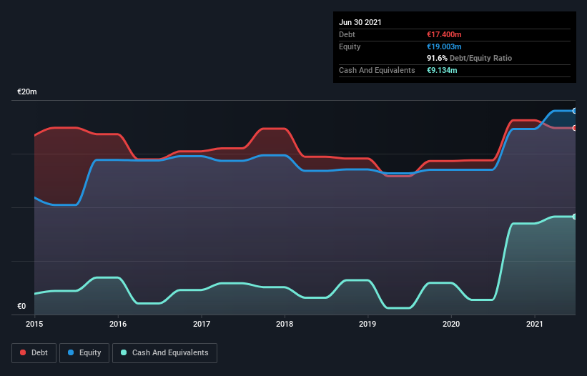
Task: Click the red Debt legend dot
Action: (23, 352)
